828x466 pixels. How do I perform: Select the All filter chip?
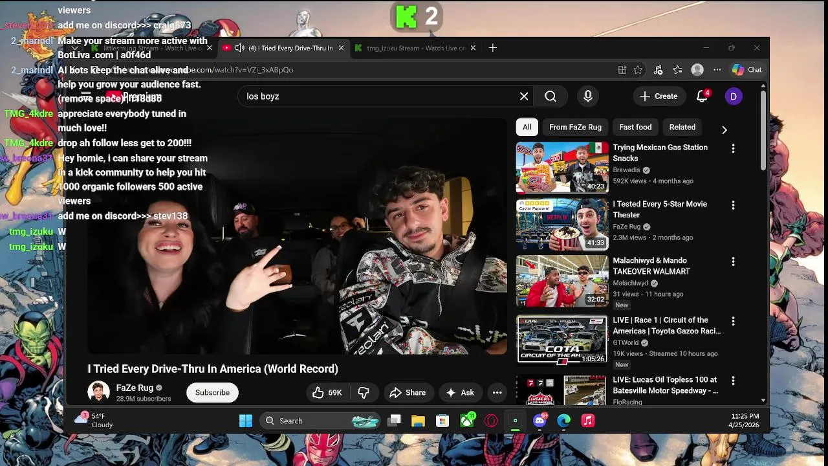527,128
